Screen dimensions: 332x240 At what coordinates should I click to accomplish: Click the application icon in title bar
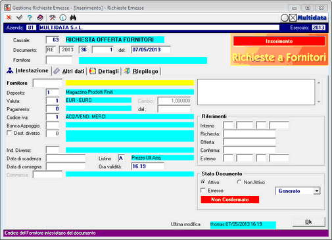(x=7, y=8)
